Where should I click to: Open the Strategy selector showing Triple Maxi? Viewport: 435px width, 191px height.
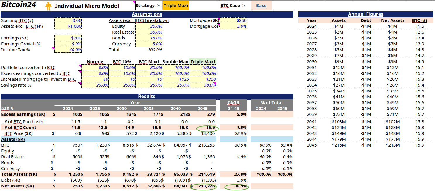(x=176, y=5)
